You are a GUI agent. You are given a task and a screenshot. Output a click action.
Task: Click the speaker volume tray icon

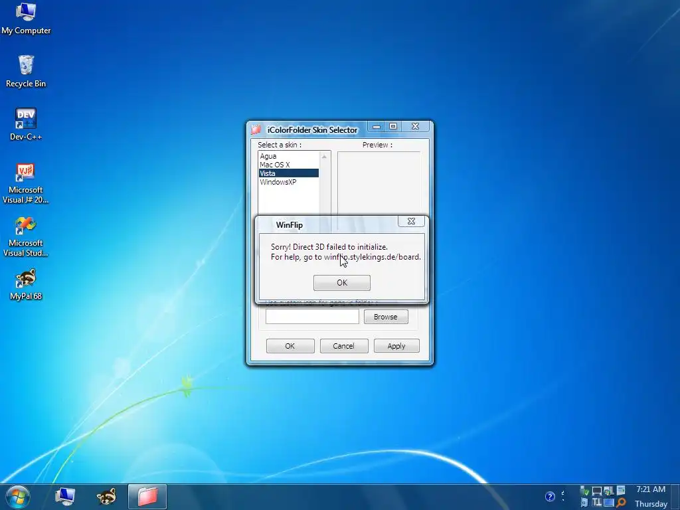[584, 502]
